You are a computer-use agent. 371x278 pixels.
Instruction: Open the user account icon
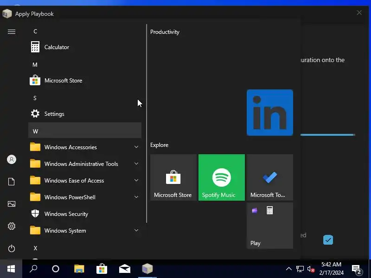(11, 159)
